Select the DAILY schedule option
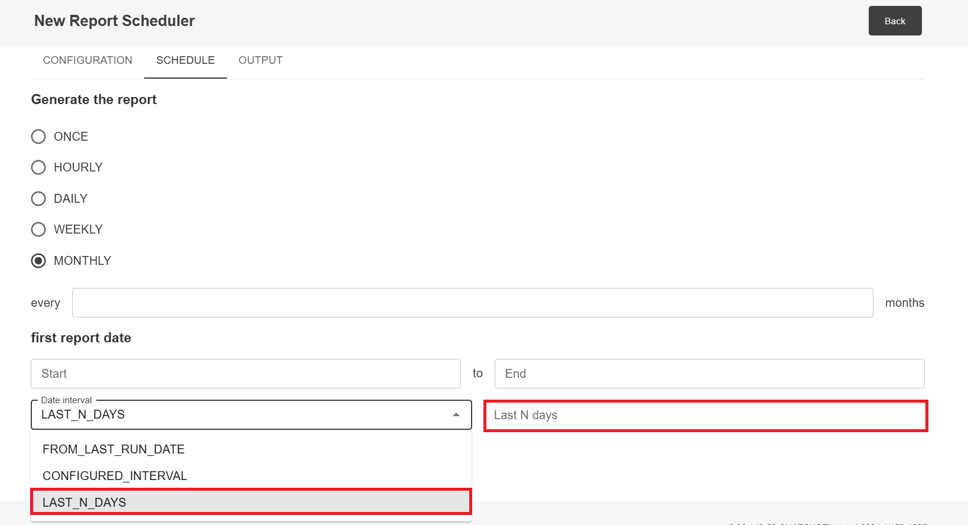 click(x=38, y=199)
